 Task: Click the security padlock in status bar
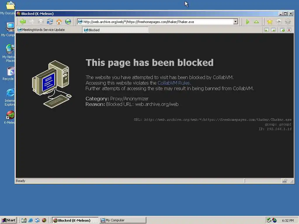point(285,181)
